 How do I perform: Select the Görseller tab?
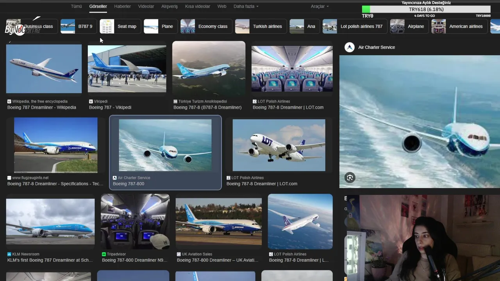tap(98, 6)
